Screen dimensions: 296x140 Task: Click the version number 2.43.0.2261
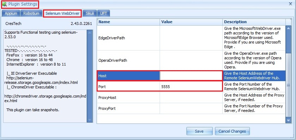[81, 24]
